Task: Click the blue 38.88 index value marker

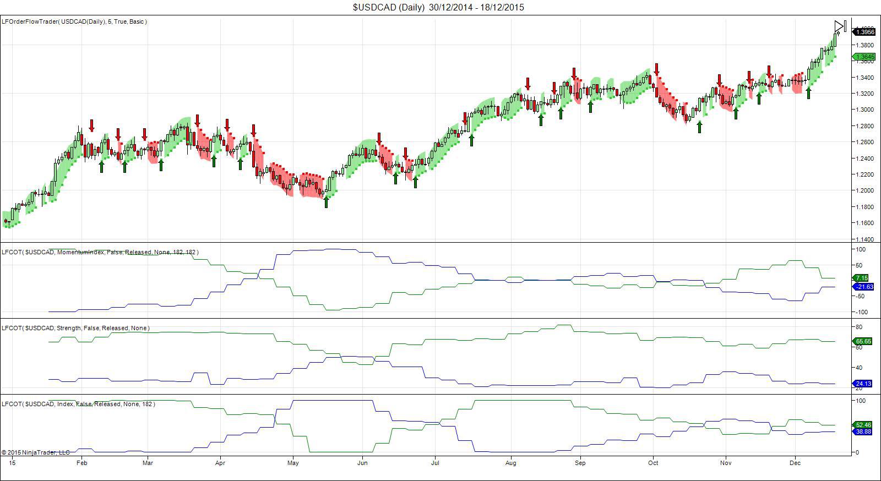Action: click(863, 432)
